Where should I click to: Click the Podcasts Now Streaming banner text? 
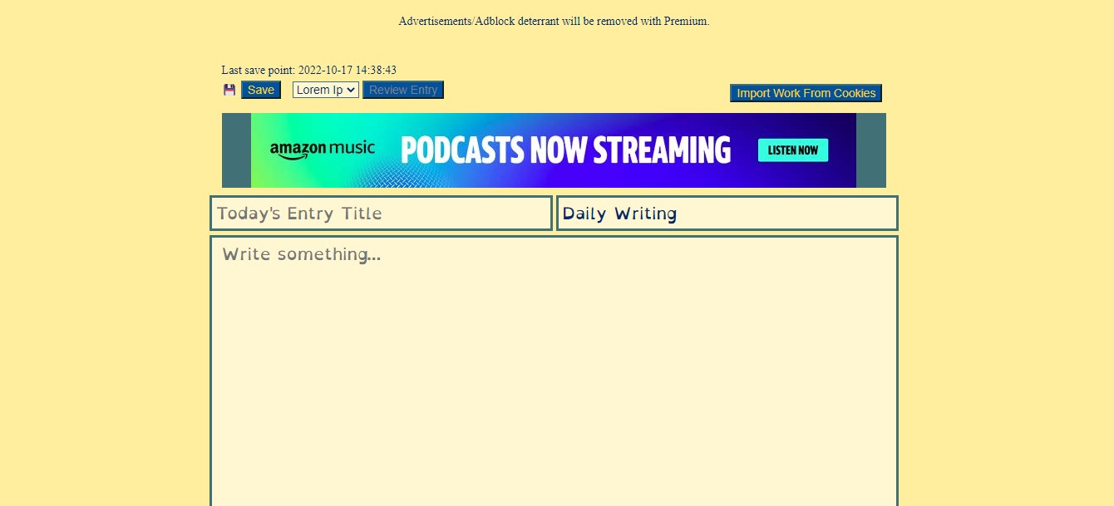point(565,150)
